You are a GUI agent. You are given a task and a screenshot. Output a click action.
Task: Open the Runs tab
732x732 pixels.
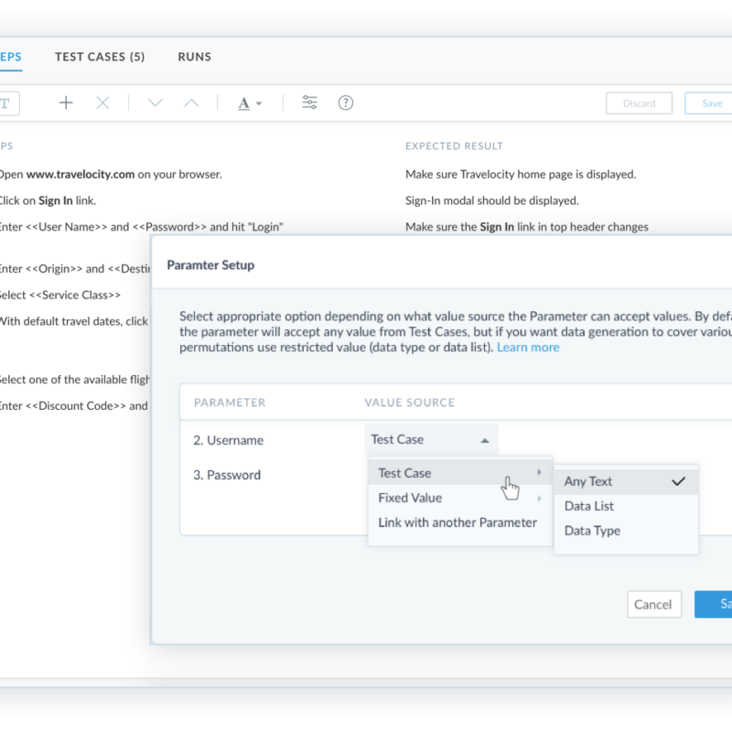194,57
